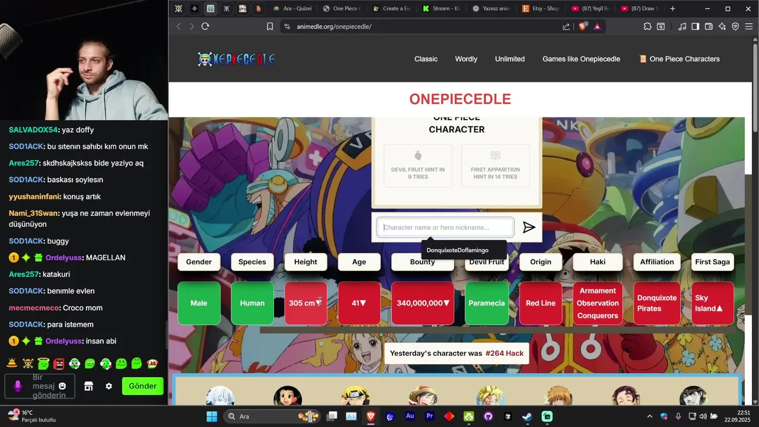This screenshot has width=759, height=427.
Task: Open the emoji picker in chat input
Action: [62, 386]
